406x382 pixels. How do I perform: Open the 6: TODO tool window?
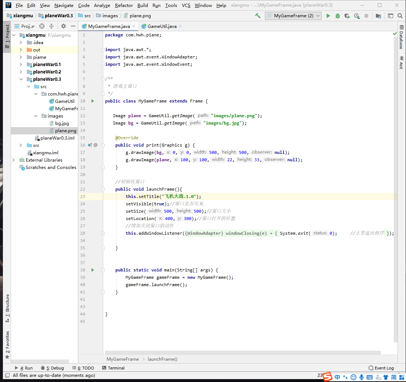83,368
